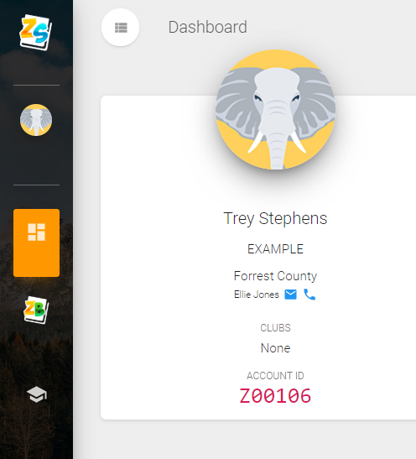The width and height of the screenshot is (416, 459).
Task: Select the account ID Z00106
Action: tap(275, 396)
